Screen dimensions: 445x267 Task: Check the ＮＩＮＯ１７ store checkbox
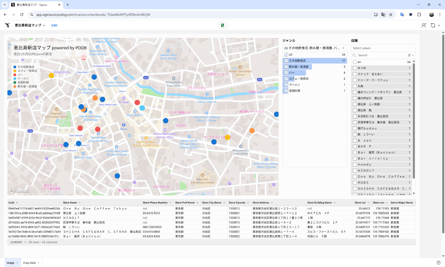[355, 171]
